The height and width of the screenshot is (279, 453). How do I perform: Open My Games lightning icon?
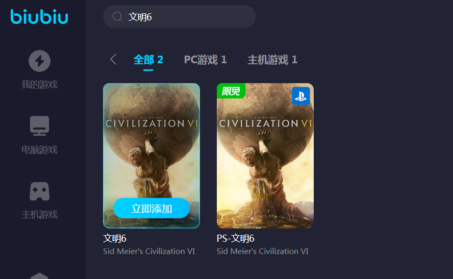click(40, 61)
